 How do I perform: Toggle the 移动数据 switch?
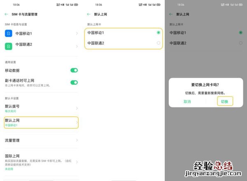tap(74, 70)
